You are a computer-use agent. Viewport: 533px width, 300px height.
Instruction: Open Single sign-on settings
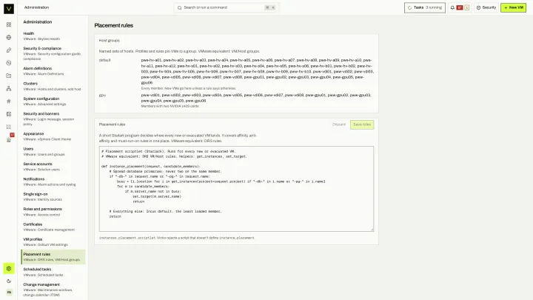pyautogui.click(x=53, y=196)
